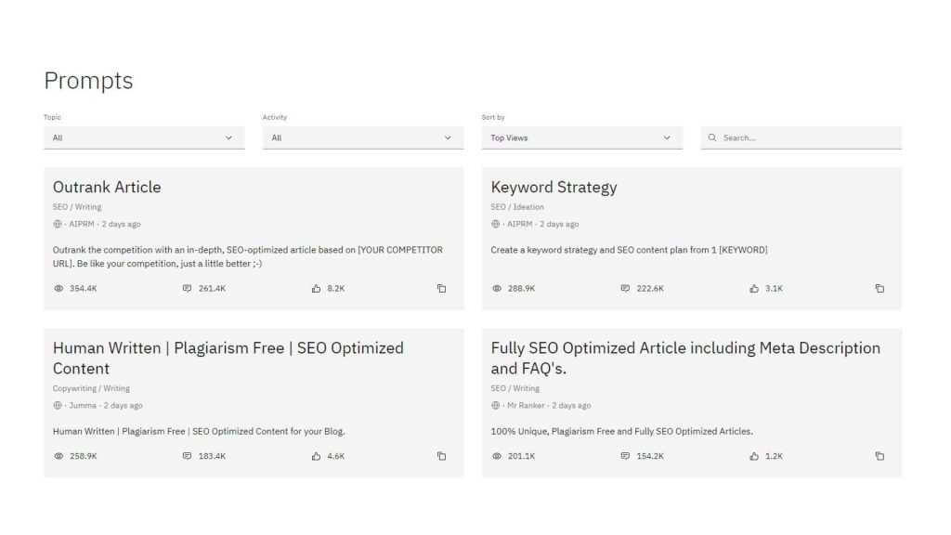View the 261.4K comment icon on Outrank Article

click(x=187, y=289)
